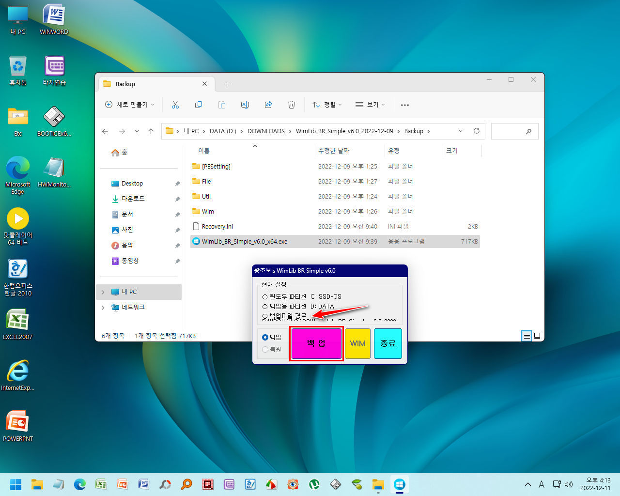Click uTorrent icon in the taskbar
This screenshot has width=620, height=496.
314,484
